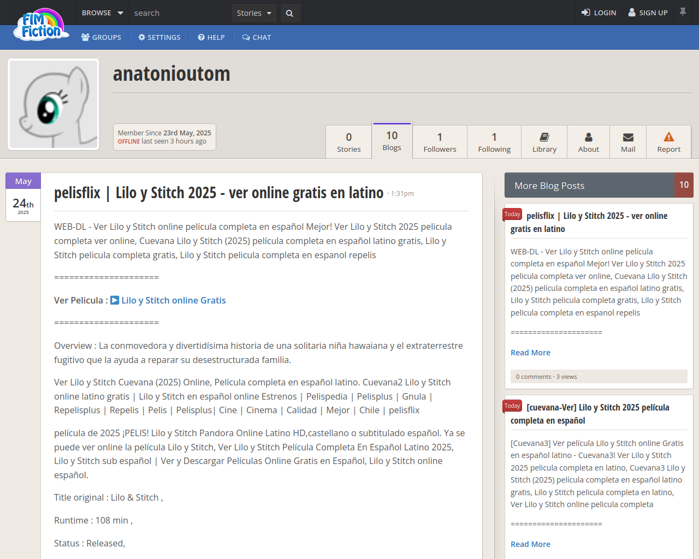This screenshot has width=699, height=559.
Task: Open the About tab with person icon
Action: [x=589, y=142]
